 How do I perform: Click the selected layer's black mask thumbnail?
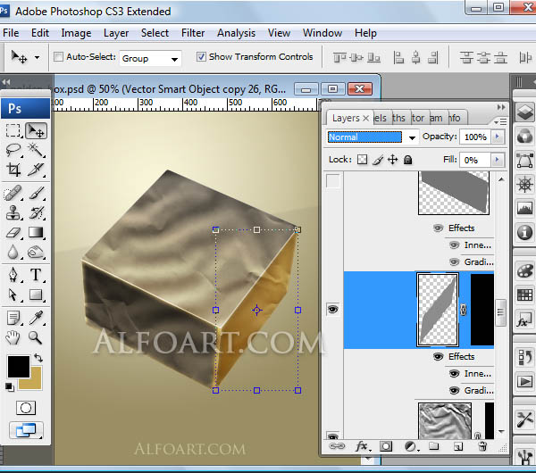click(x=482, y=310)
